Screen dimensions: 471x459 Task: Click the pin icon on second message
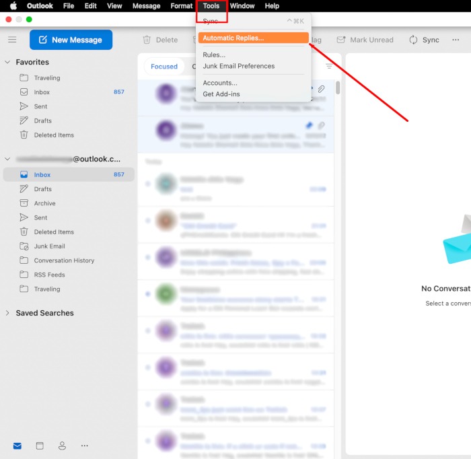(x=309, y=125)
